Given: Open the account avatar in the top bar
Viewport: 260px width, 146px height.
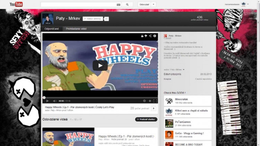Looking at the screenshot, I should (x=243, y=4).
